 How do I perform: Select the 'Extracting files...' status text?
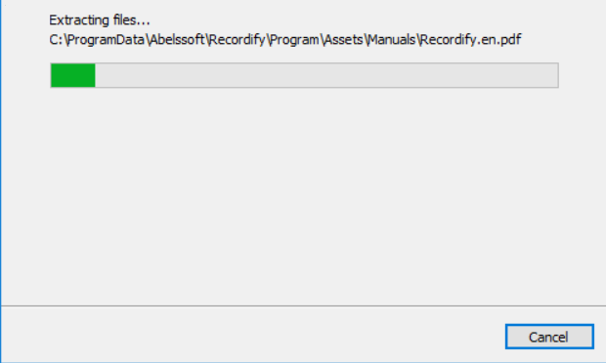(x=100, y=20)
